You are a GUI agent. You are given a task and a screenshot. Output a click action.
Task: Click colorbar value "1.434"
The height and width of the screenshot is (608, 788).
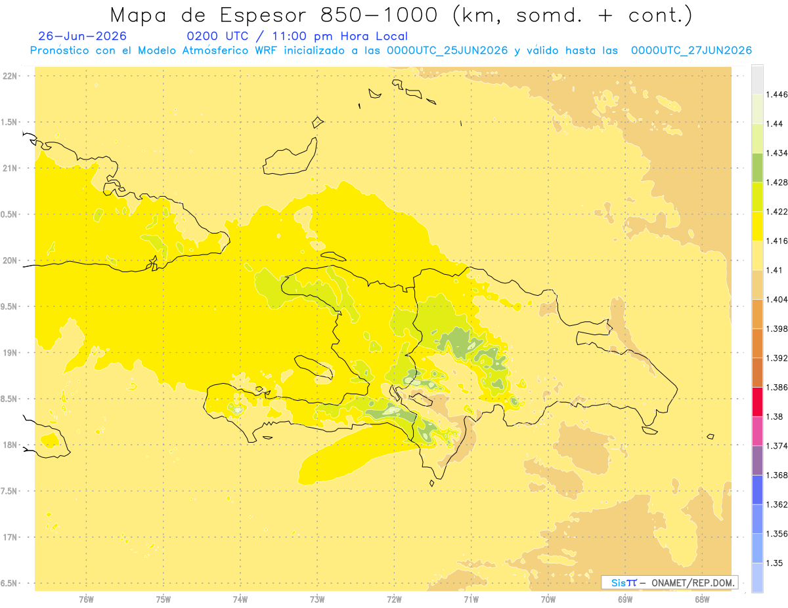click(777, 153)
